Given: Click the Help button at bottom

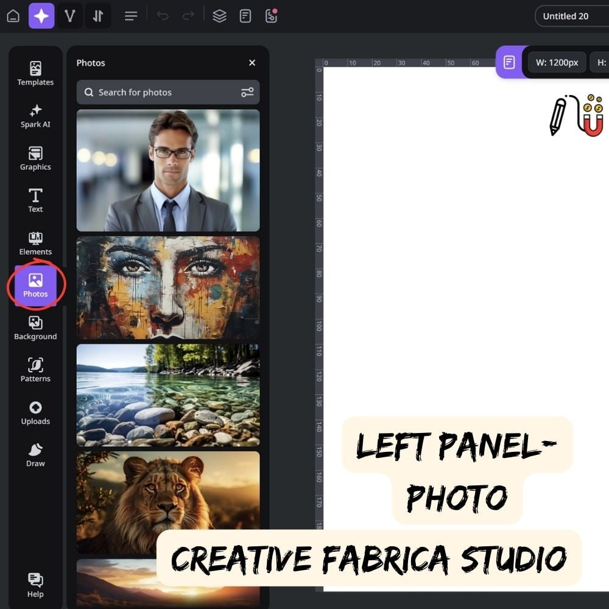Looking at the screenshot, I should pyautogui.click(x=35, y=583).
